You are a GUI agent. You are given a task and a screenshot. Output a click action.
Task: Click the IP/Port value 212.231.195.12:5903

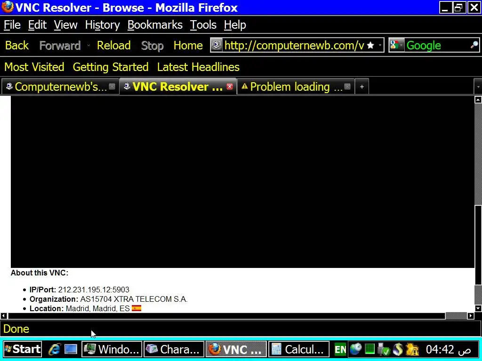tap(94, 290)
